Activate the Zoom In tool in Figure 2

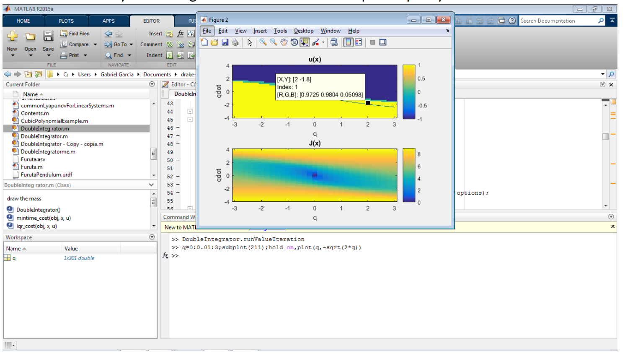click(x=263, y=42)
